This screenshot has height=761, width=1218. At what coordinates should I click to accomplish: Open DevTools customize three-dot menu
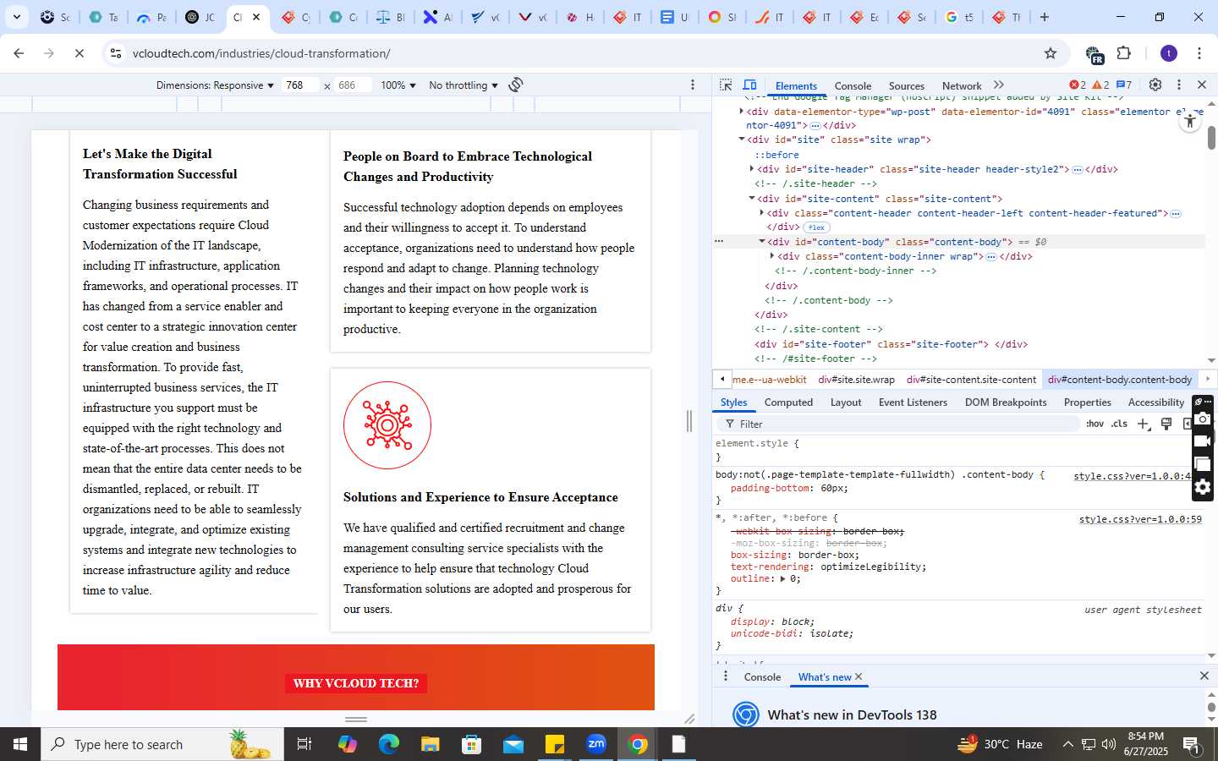(x=1179, y=85)
